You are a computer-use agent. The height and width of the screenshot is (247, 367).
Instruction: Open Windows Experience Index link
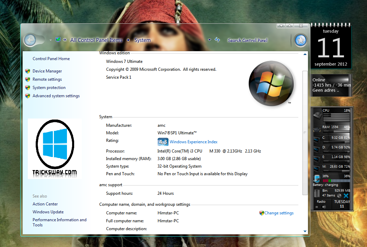[x=193, y=142]
